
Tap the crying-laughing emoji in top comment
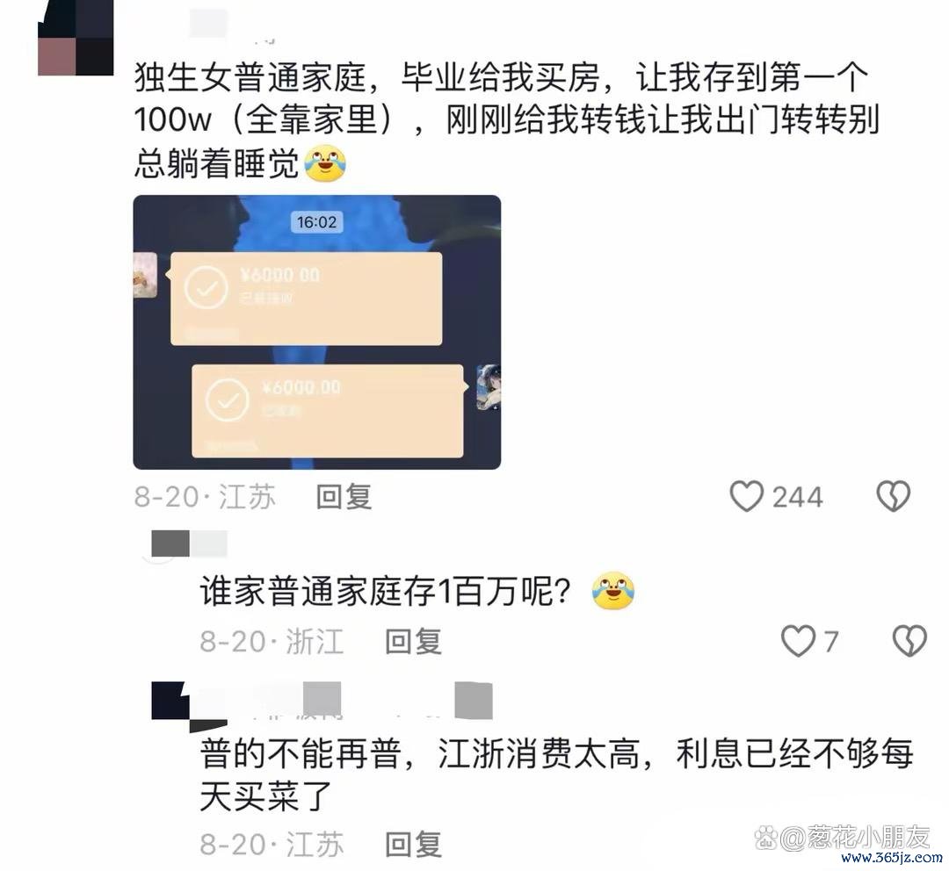(325, 163)
